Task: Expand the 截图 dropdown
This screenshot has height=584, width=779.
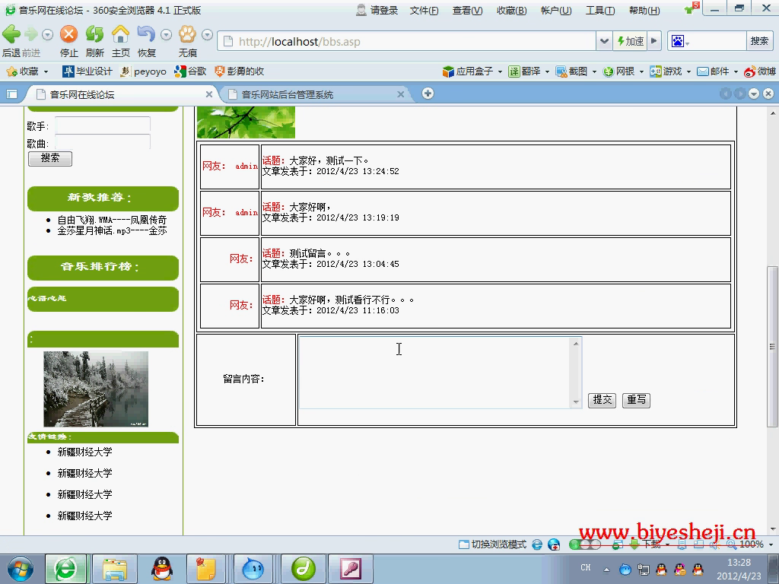Action: tap(593, 72)
